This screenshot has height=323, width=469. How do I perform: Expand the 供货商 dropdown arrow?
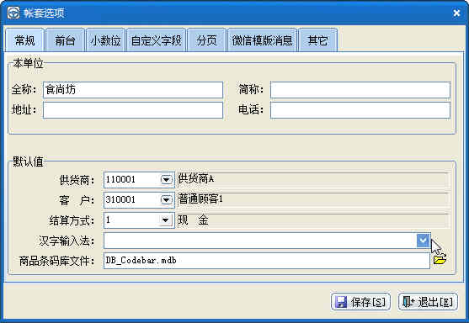[167, 179]
